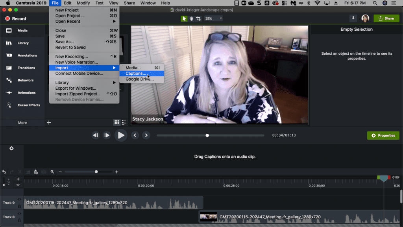This screenshot has height=227, width=403.
Task: Click the green Properties button
Action: tap(383, 135)
